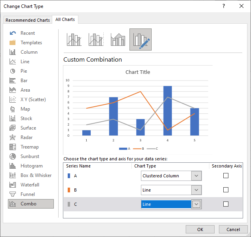Click the Chart Type column header
The image size is (251, 237).
click(x=145, y=166)
